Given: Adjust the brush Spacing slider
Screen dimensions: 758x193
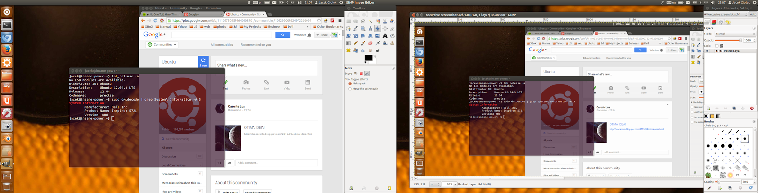Looking at the screenshot, I should click(x=728, y=181).
